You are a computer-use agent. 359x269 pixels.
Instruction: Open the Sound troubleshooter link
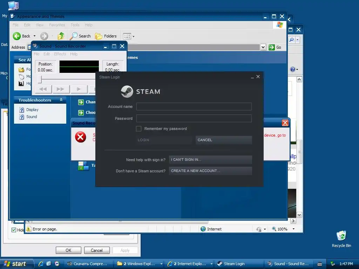pos(32,117)
